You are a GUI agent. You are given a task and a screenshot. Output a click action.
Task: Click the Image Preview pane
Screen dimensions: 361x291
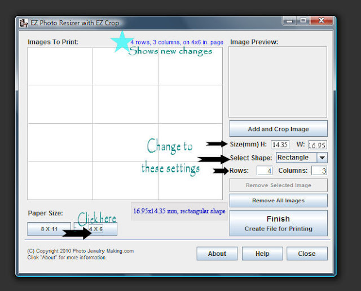point(278,82)
